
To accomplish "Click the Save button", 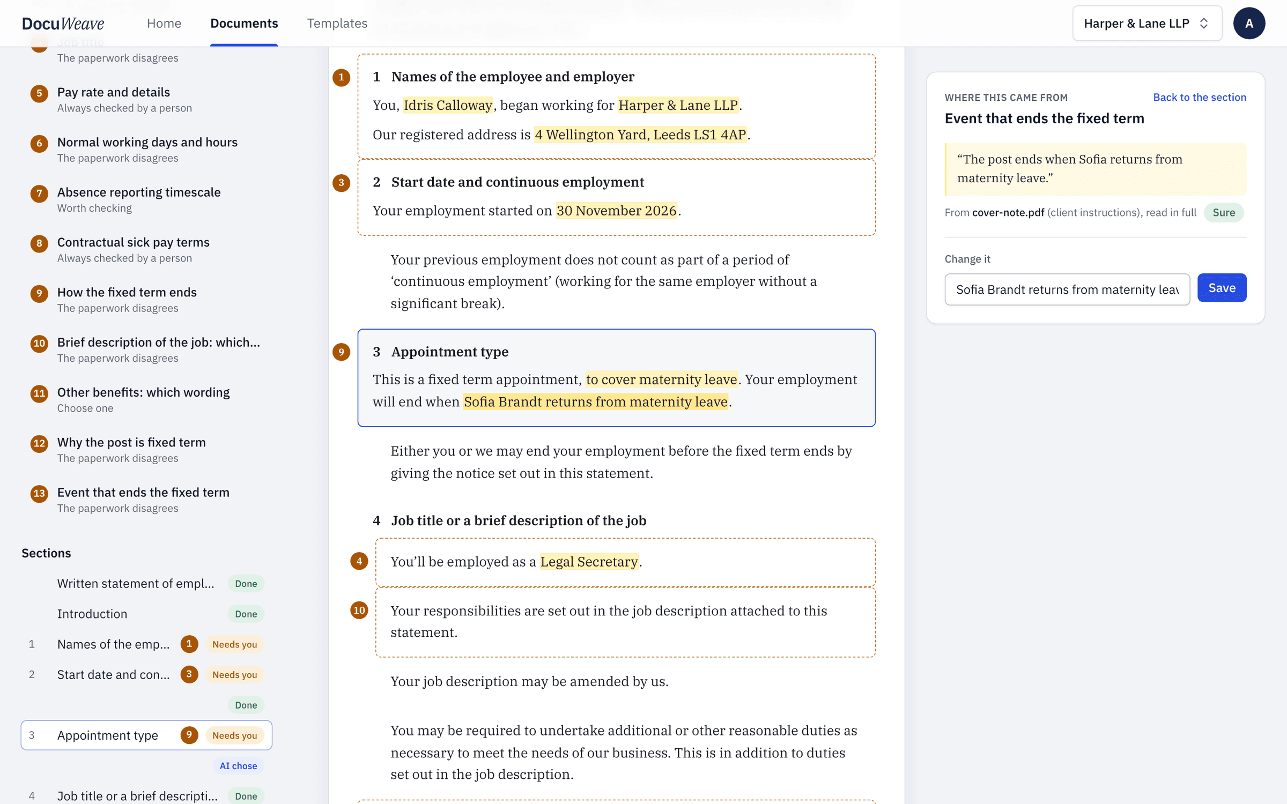I will 1222,288.
